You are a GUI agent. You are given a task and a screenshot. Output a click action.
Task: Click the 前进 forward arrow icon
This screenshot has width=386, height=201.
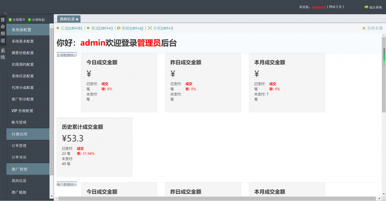tap(88, 28)
